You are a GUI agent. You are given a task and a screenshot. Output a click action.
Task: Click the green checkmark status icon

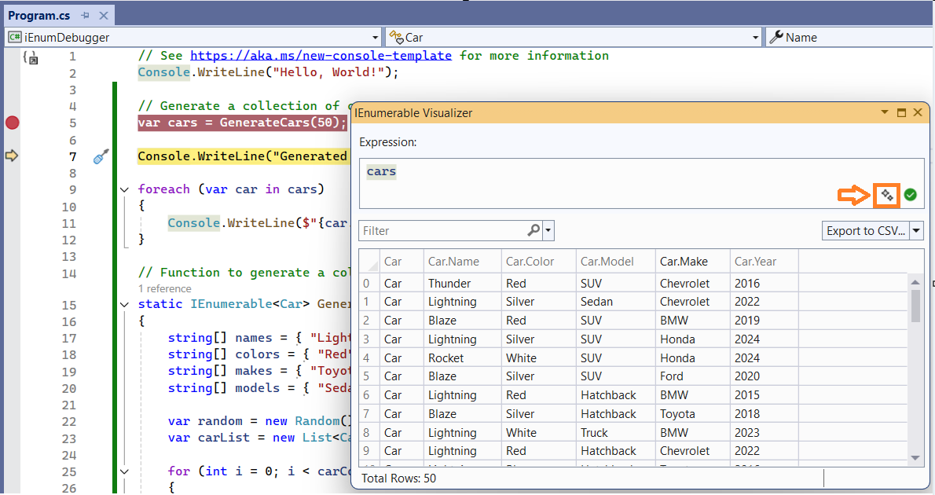911,195
